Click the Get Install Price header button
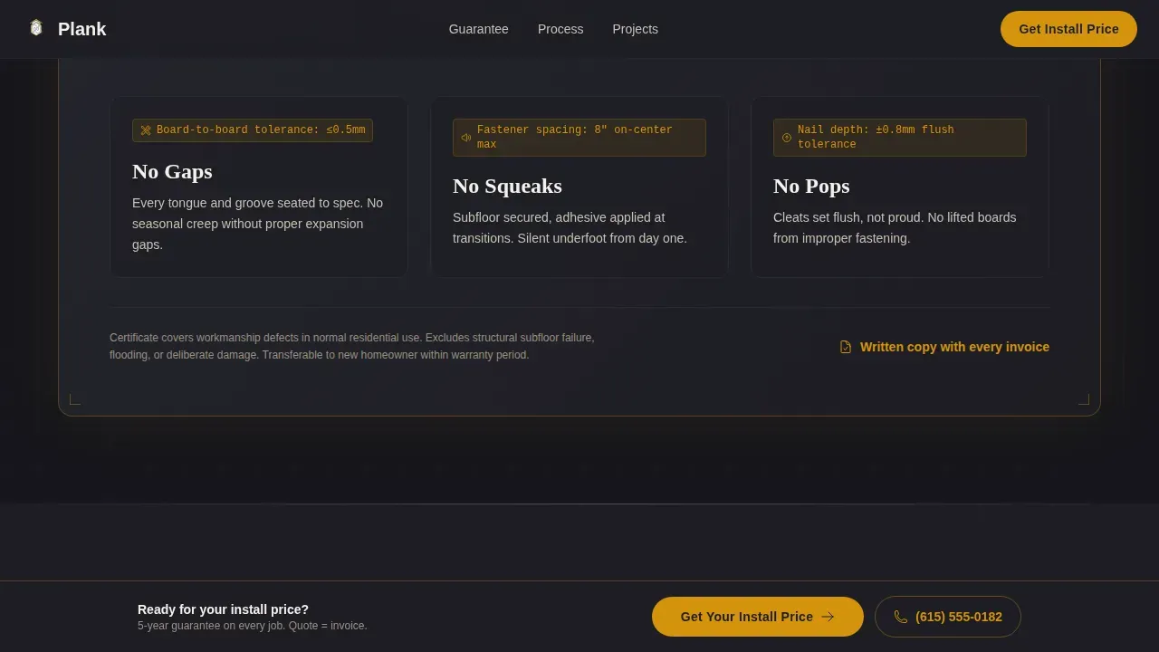The width and height of the screenshot is (1159, 652). [1068, 29]
